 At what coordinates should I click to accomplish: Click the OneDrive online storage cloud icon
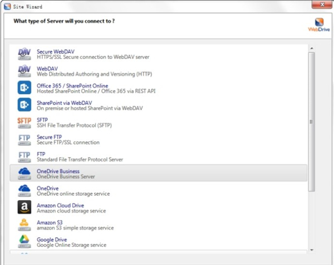(x=24, y=190)
